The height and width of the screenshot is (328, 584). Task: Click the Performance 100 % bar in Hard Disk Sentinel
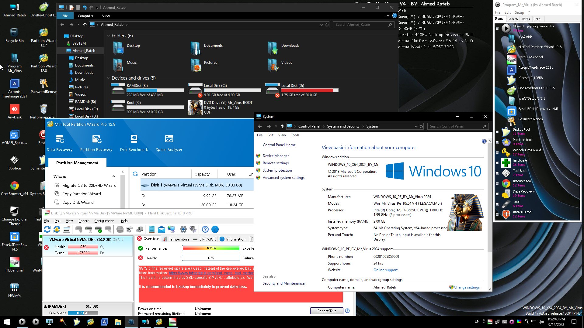(211, 248)
